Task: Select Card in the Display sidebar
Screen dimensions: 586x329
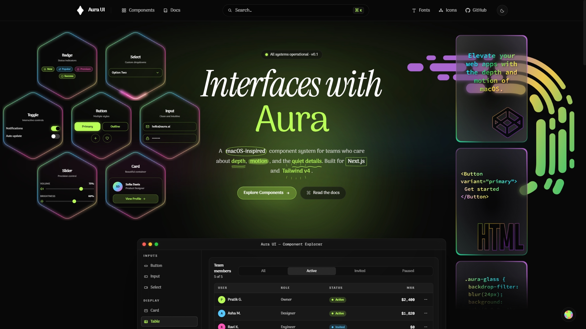Action: click(169, 311)
